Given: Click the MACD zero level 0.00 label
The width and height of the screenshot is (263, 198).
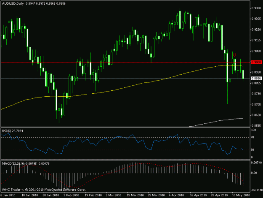Looking at the screenshot, I should (254, 173).
